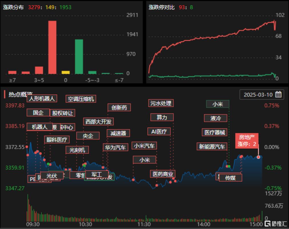The image size is (289, 229).
Task: Click the tallest red bar in 涨跌分布
Action: [x=52, y=47]
